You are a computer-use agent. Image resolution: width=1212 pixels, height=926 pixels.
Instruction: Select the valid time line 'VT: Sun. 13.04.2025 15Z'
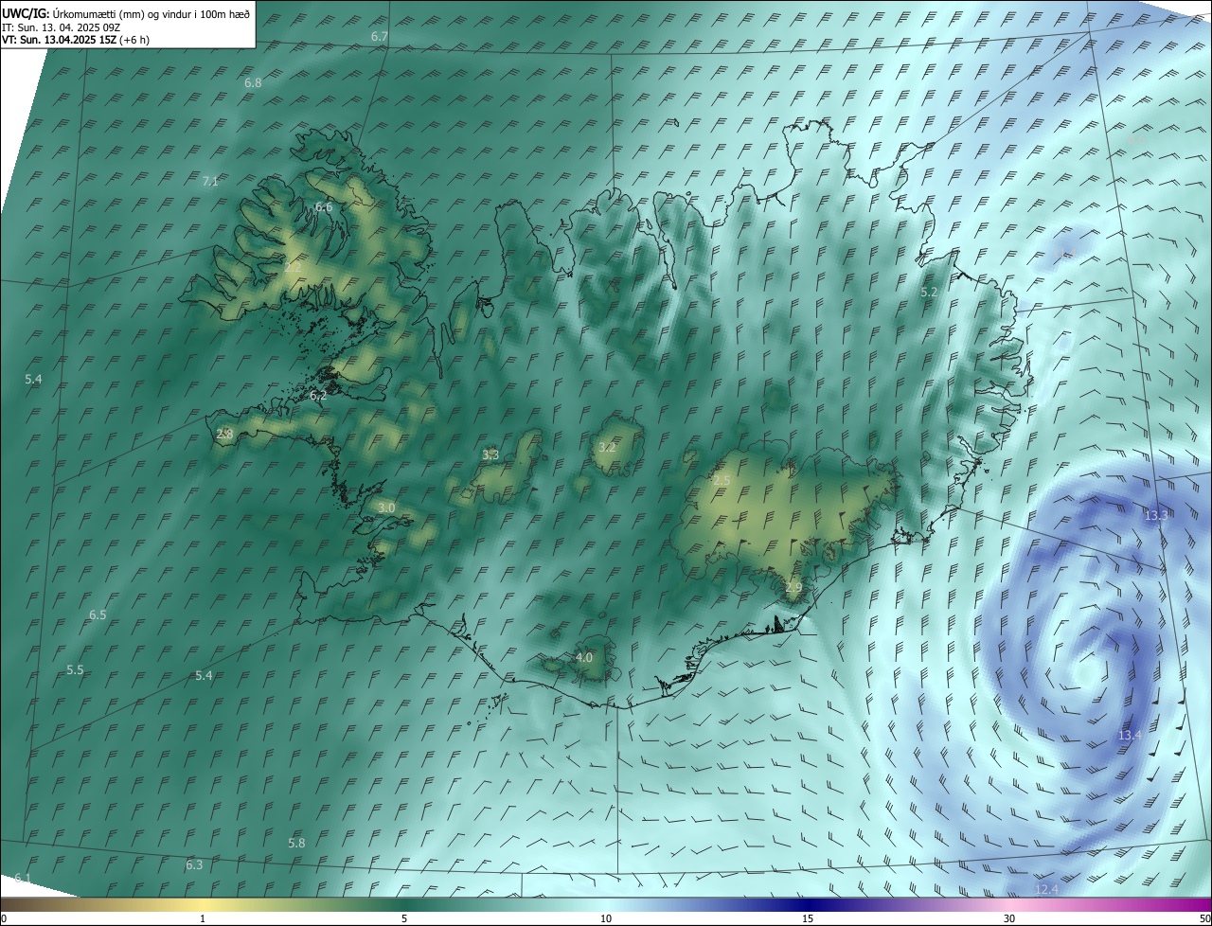(75, 40)
